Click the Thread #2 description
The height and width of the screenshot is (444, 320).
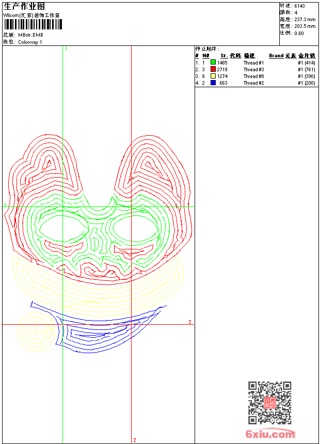click(x=254, y=83)
